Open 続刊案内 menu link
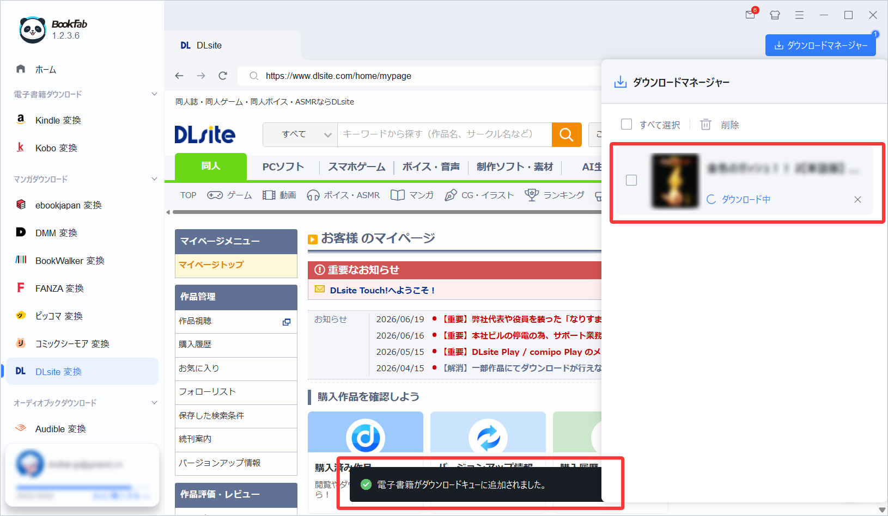 tap(236, 439)
